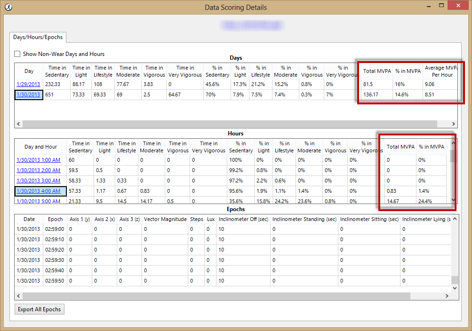Minimize the Data Scoring Details window
472x331 pixels.
click(x=429, y=5)
